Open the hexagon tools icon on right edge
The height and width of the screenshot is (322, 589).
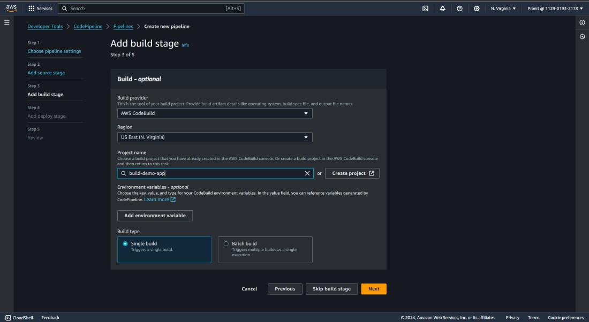[582, 36]
